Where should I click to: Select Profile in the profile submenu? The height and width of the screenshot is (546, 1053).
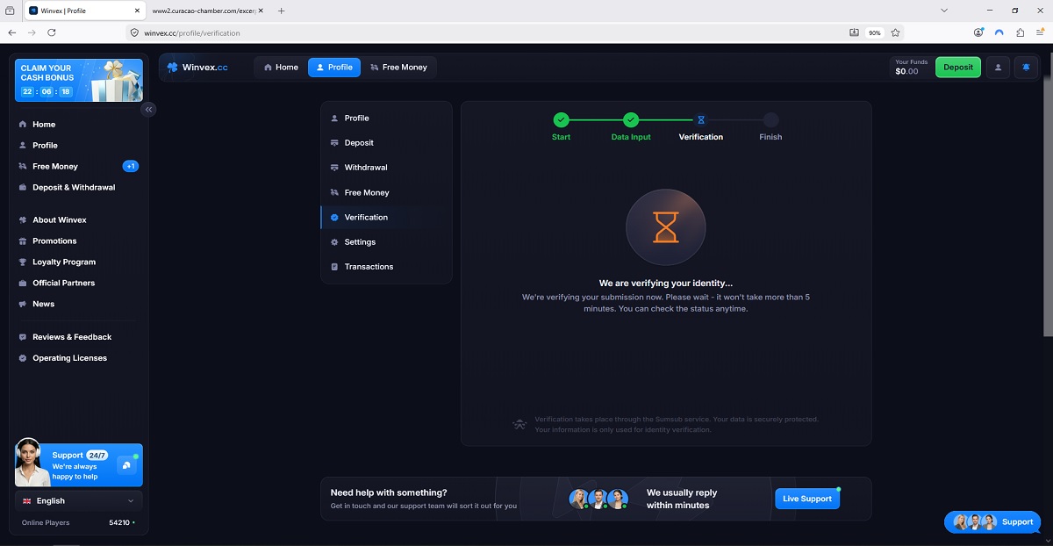click(x=386, y=119)
